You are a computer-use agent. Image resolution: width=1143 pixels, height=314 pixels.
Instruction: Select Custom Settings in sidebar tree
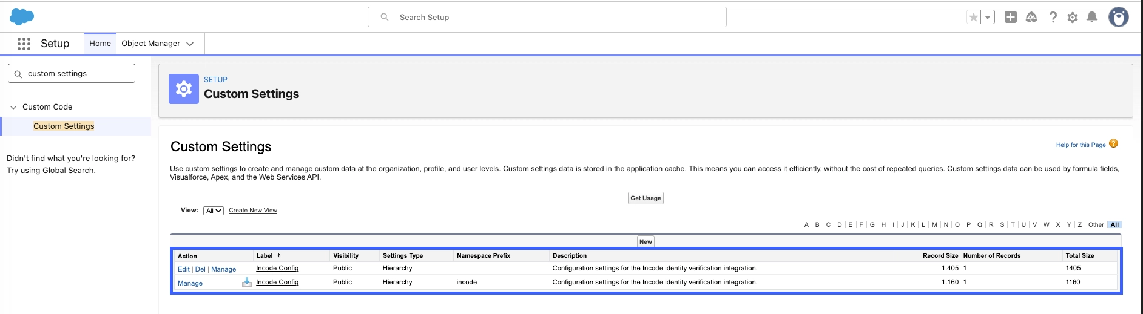tap(64, 126)
